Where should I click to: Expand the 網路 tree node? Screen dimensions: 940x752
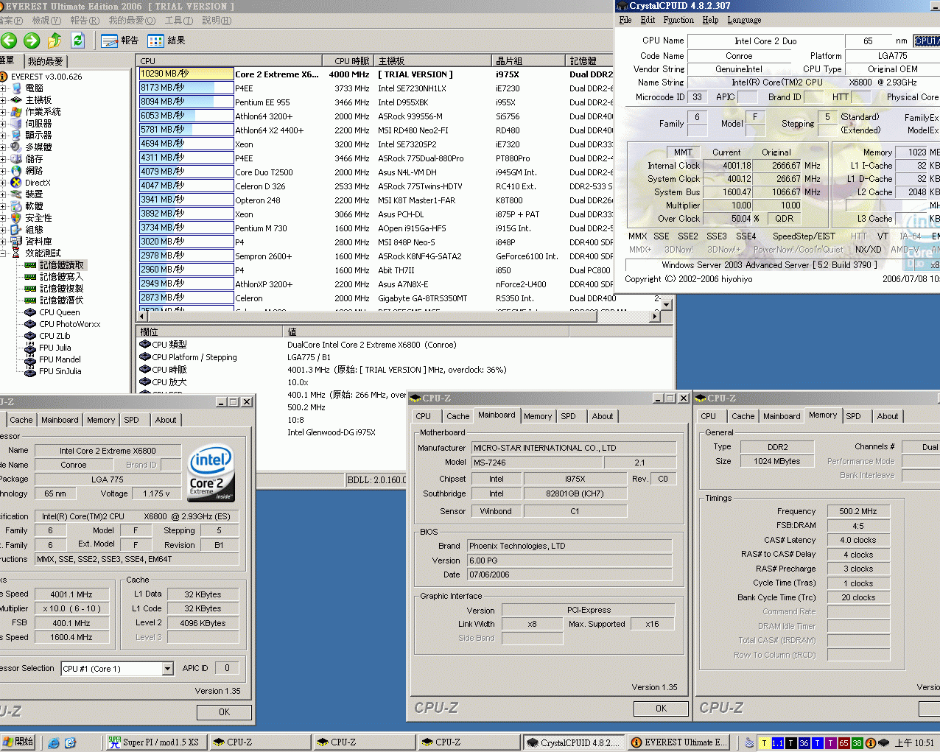tap(4, 171)
